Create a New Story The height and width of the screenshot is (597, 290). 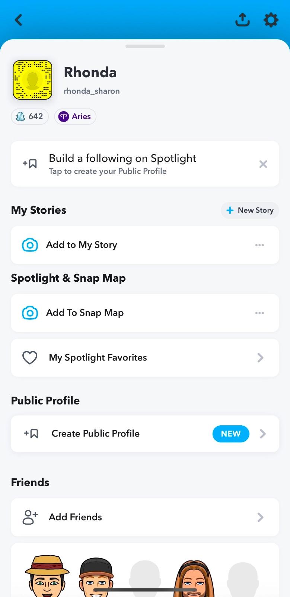tap(250, 210)
